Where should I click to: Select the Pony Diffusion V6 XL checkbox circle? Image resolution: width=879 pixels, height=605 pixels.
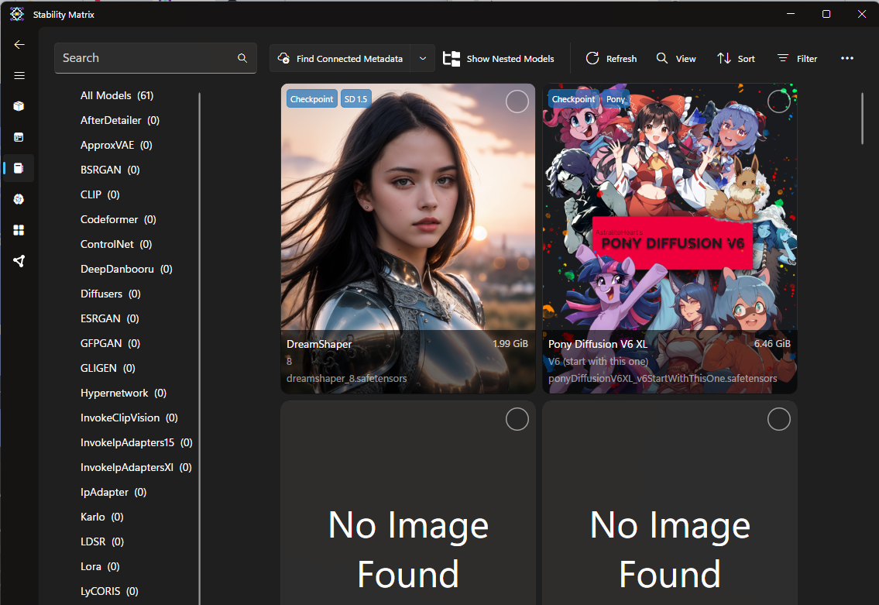click(778, 101)
